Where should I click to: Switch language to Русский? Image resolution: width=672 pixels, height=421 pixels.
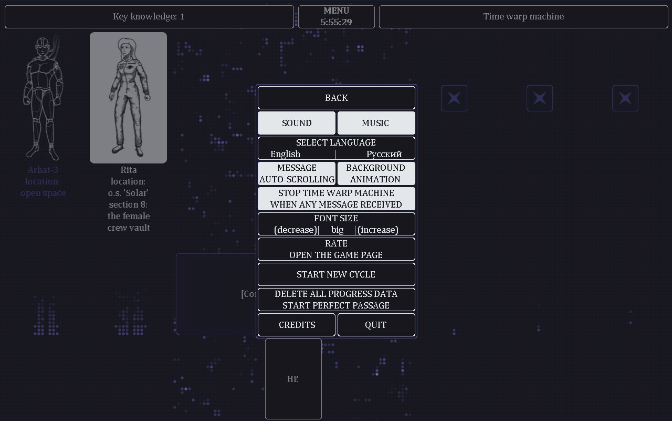(x=384, y=154)
